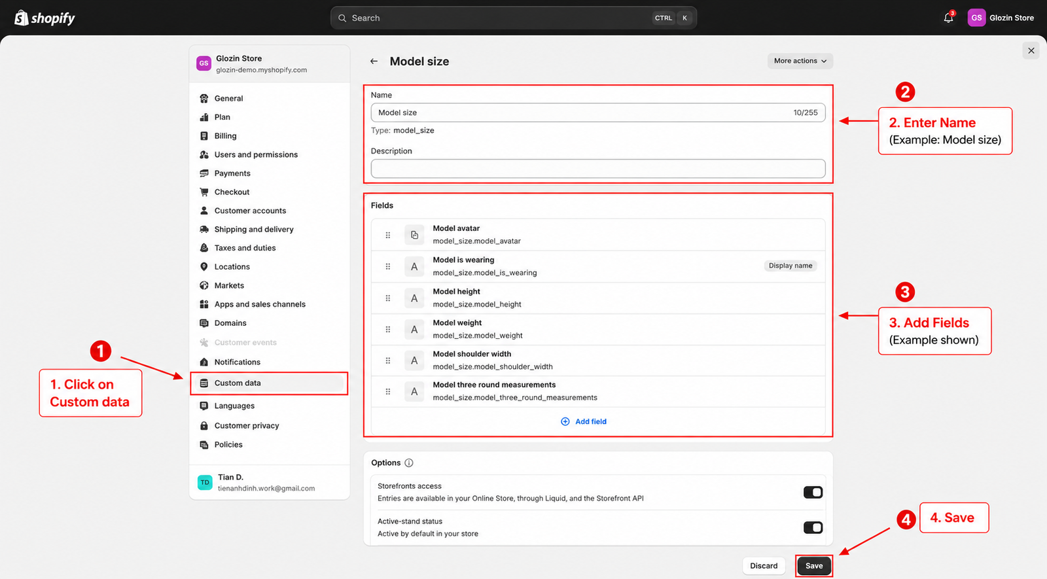Click the Customer accounts person icon

coord(204,211)
